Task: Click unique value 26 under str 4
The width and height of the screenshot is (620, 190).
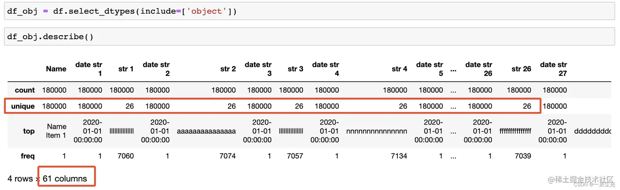Action: [x=403, y=106]
